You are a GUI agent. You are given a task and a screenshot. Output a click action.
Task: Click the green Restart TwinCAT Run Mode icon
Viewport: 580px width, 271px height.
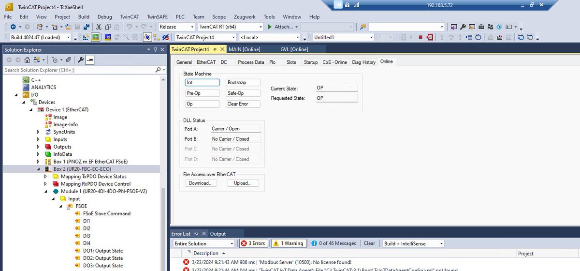tap(96, 37)
